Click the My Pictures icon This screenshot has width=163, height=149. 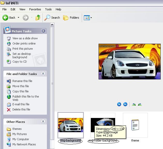point(9,134)
